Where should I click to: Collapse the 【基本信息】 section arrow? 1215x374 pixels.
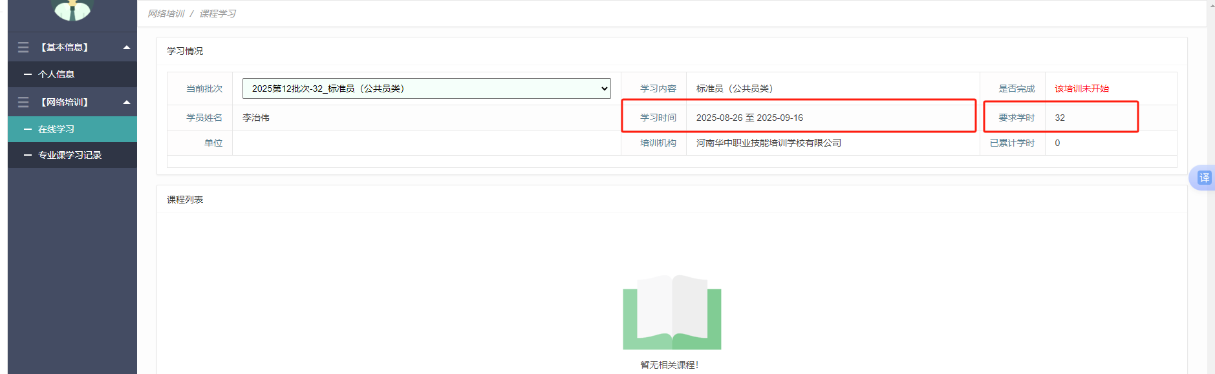pyautogui.click(x=127, y=47)
